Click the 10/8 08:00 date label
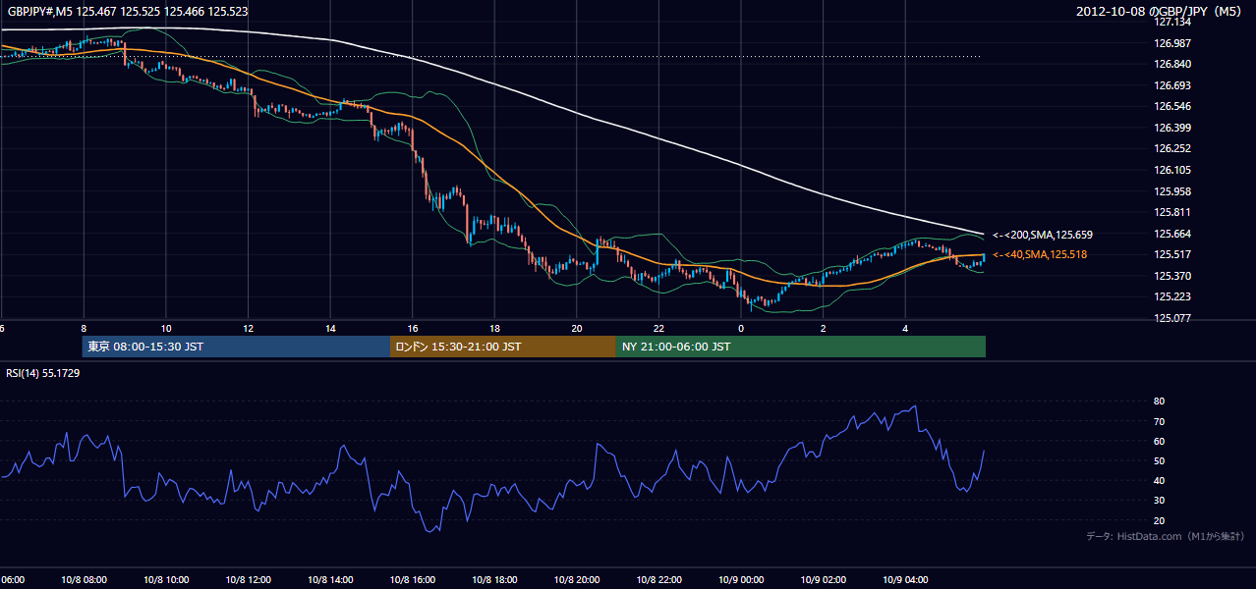This screenshot has width=1256, height=589. pyautogui.click(x=84, y=579)
